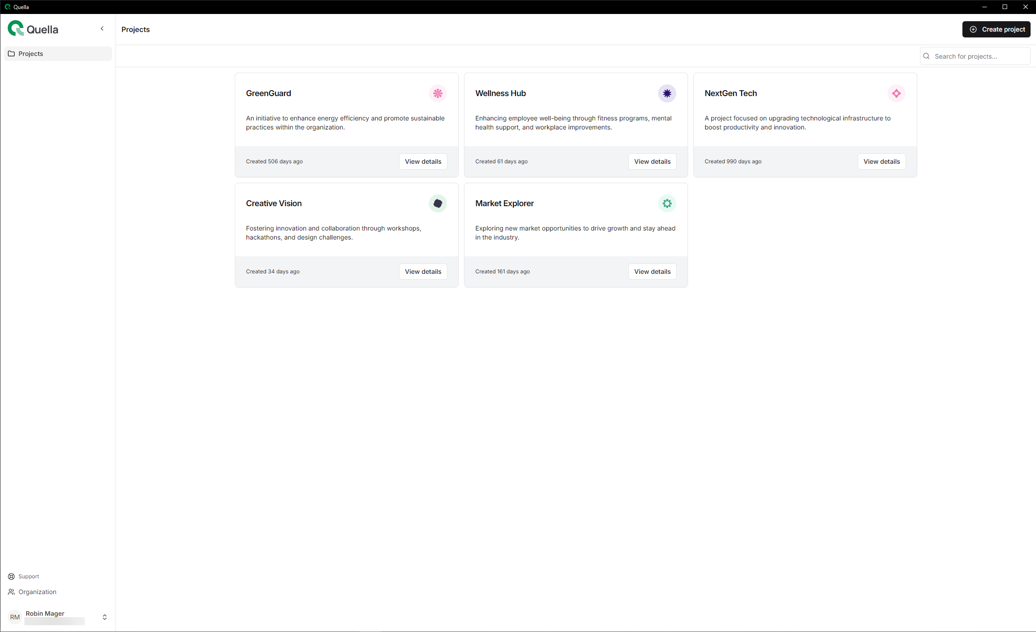Click Market Explorer's green gear icon
This screenshot has height=632, width=1036.
[x=667, y=203]
